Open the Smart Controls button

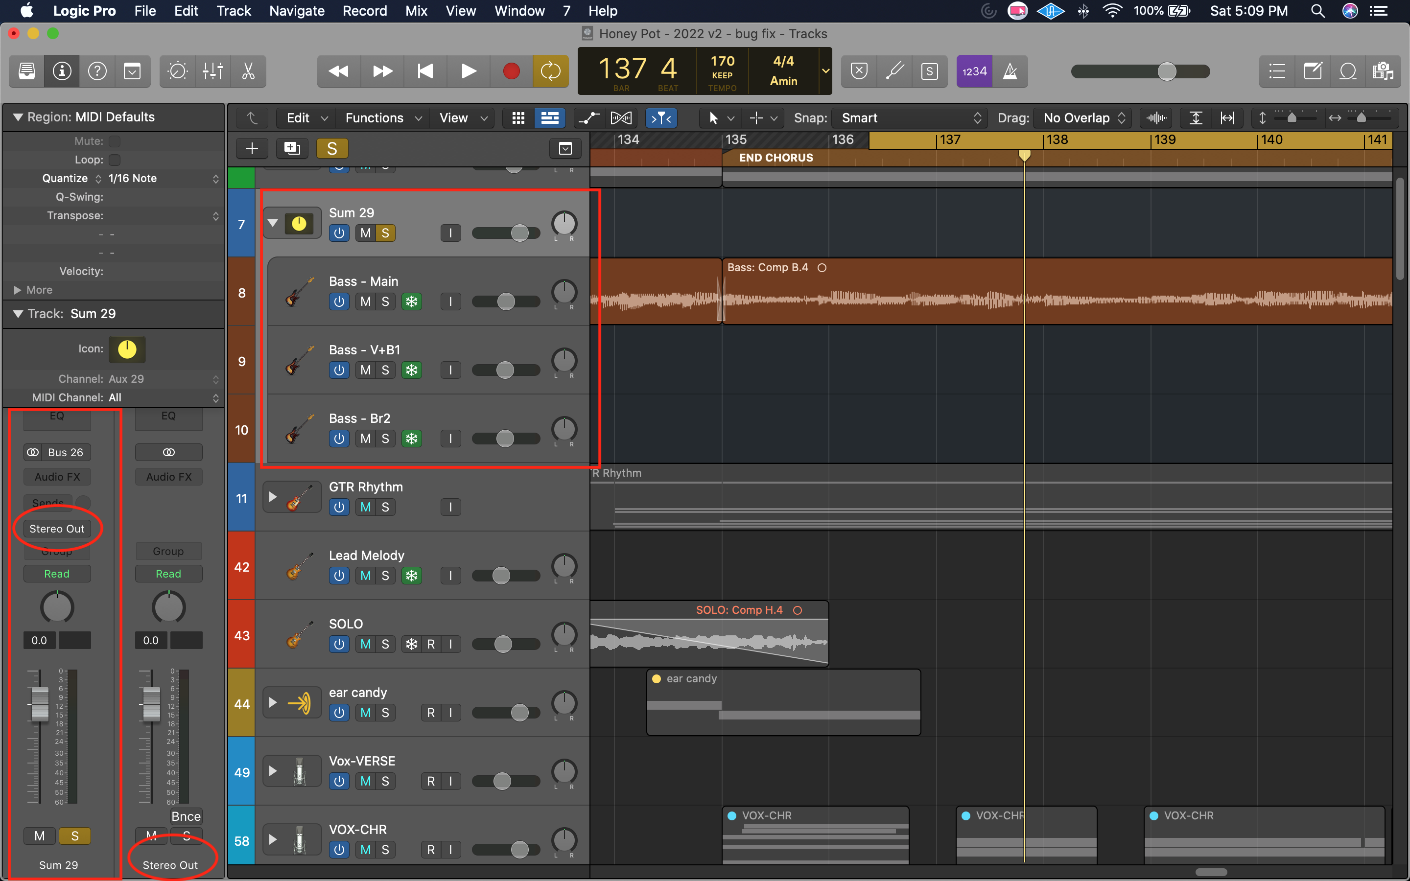tap(177, 71)
